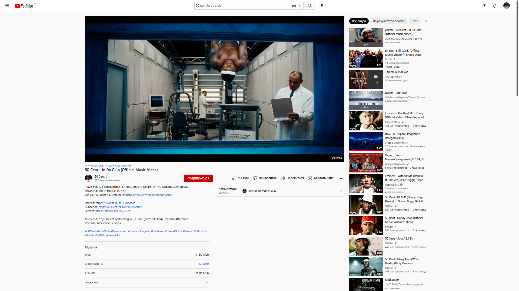The image size is (519, 291).
Task: Open the Тяжелый хип-хоп playlist thumbnail
Action: coord(366,80)
